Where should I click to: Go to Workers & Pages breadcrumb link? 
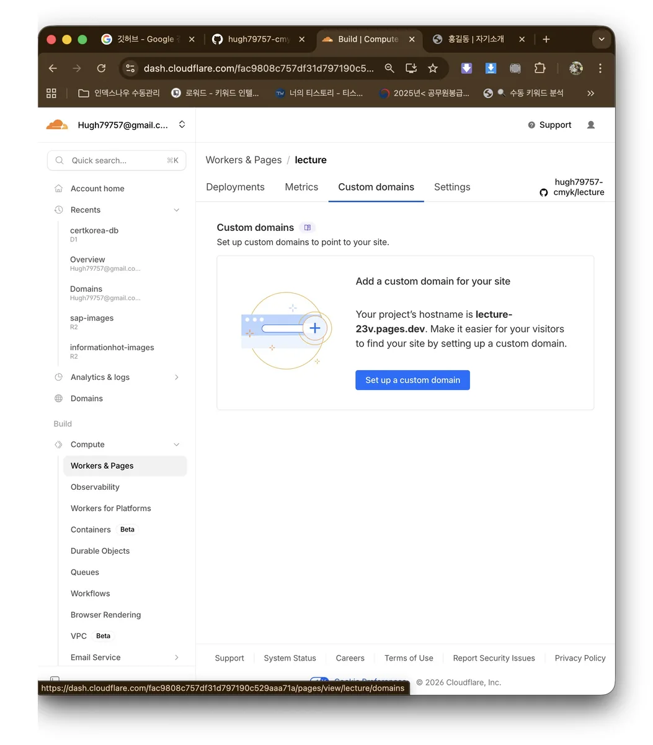pyautogui.click(x=244, y=160)
